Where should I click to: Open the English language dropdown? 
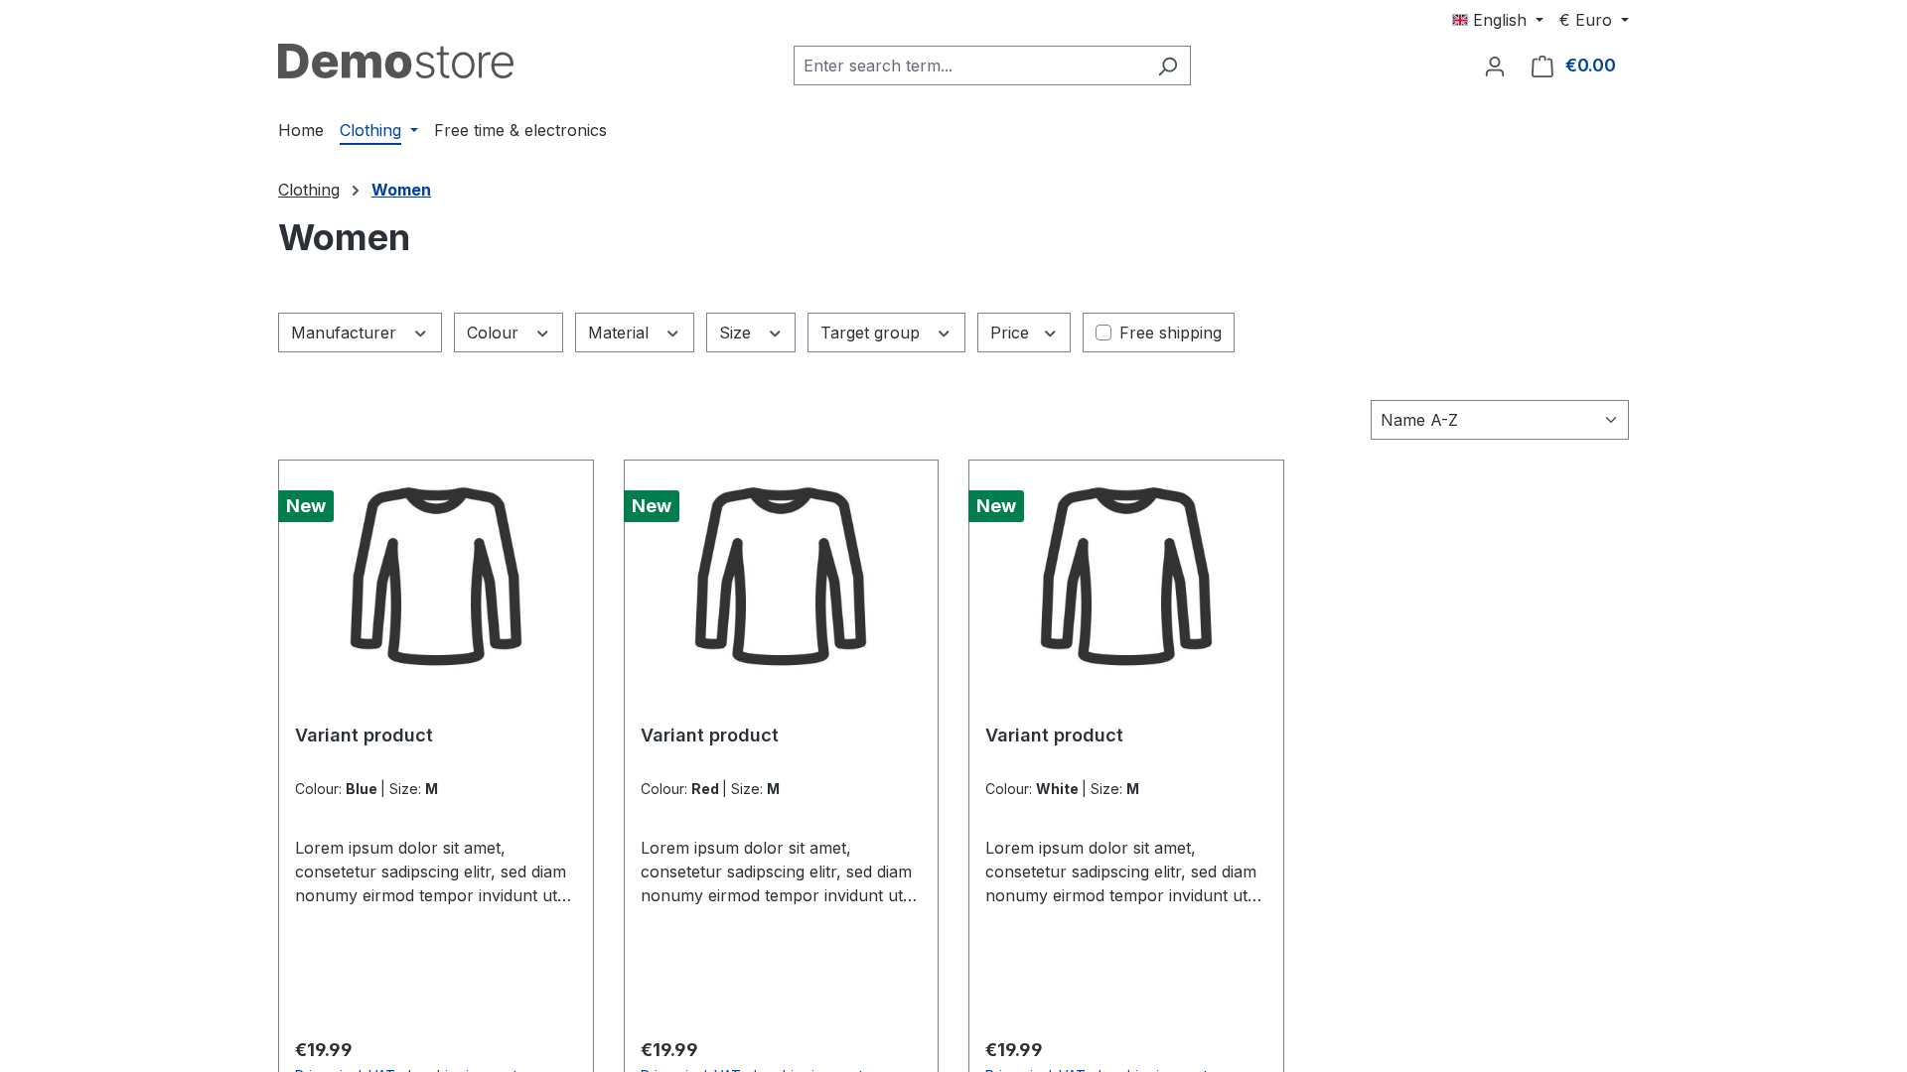click(1498, 20)
